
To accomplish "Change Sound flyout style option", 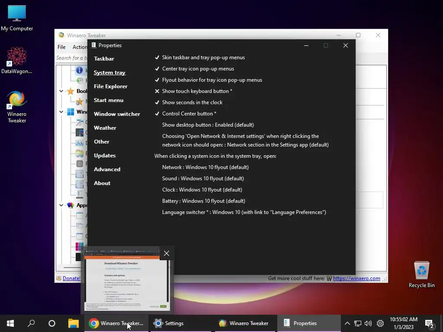I will point(203,179).
